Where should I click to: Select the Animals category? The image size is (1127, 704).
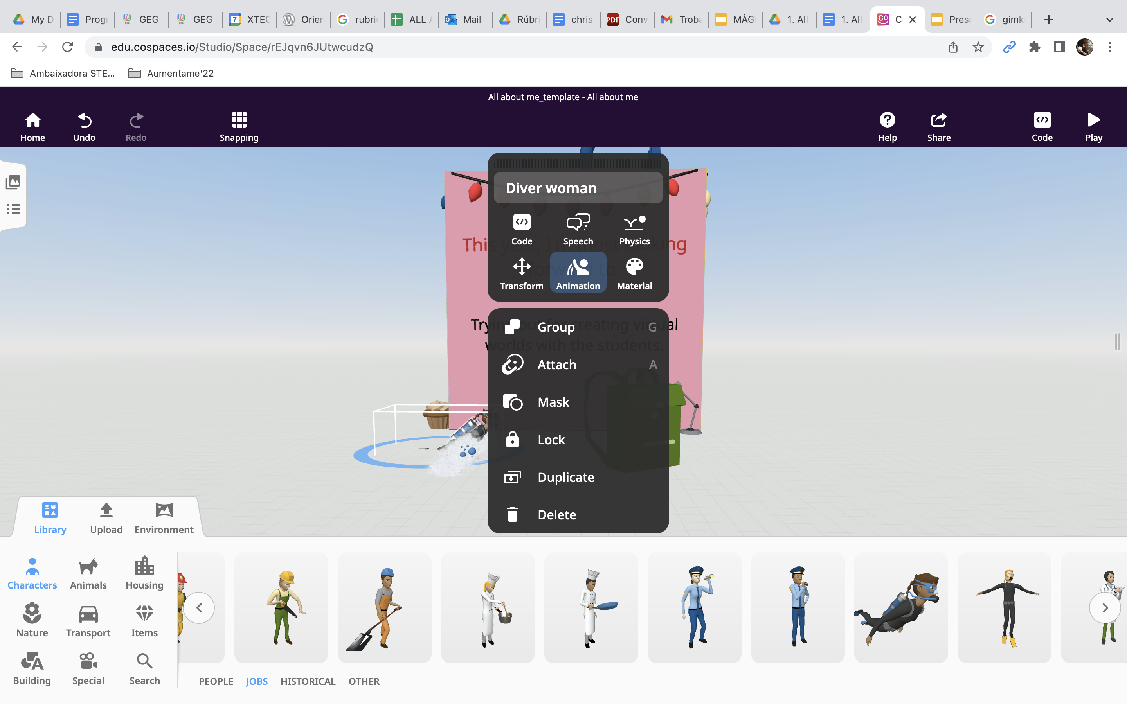(x=88, y=573)
